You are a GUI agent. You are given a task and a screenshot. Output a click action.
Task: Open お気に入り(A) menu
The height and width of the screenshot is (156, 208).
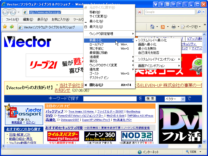61,19
